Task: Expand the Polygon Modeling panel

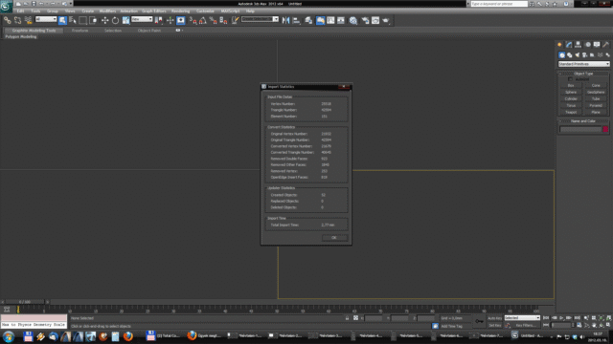Action: 21,36
